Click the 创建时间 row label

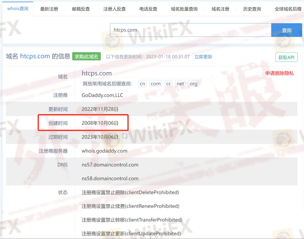click(58, 123)
